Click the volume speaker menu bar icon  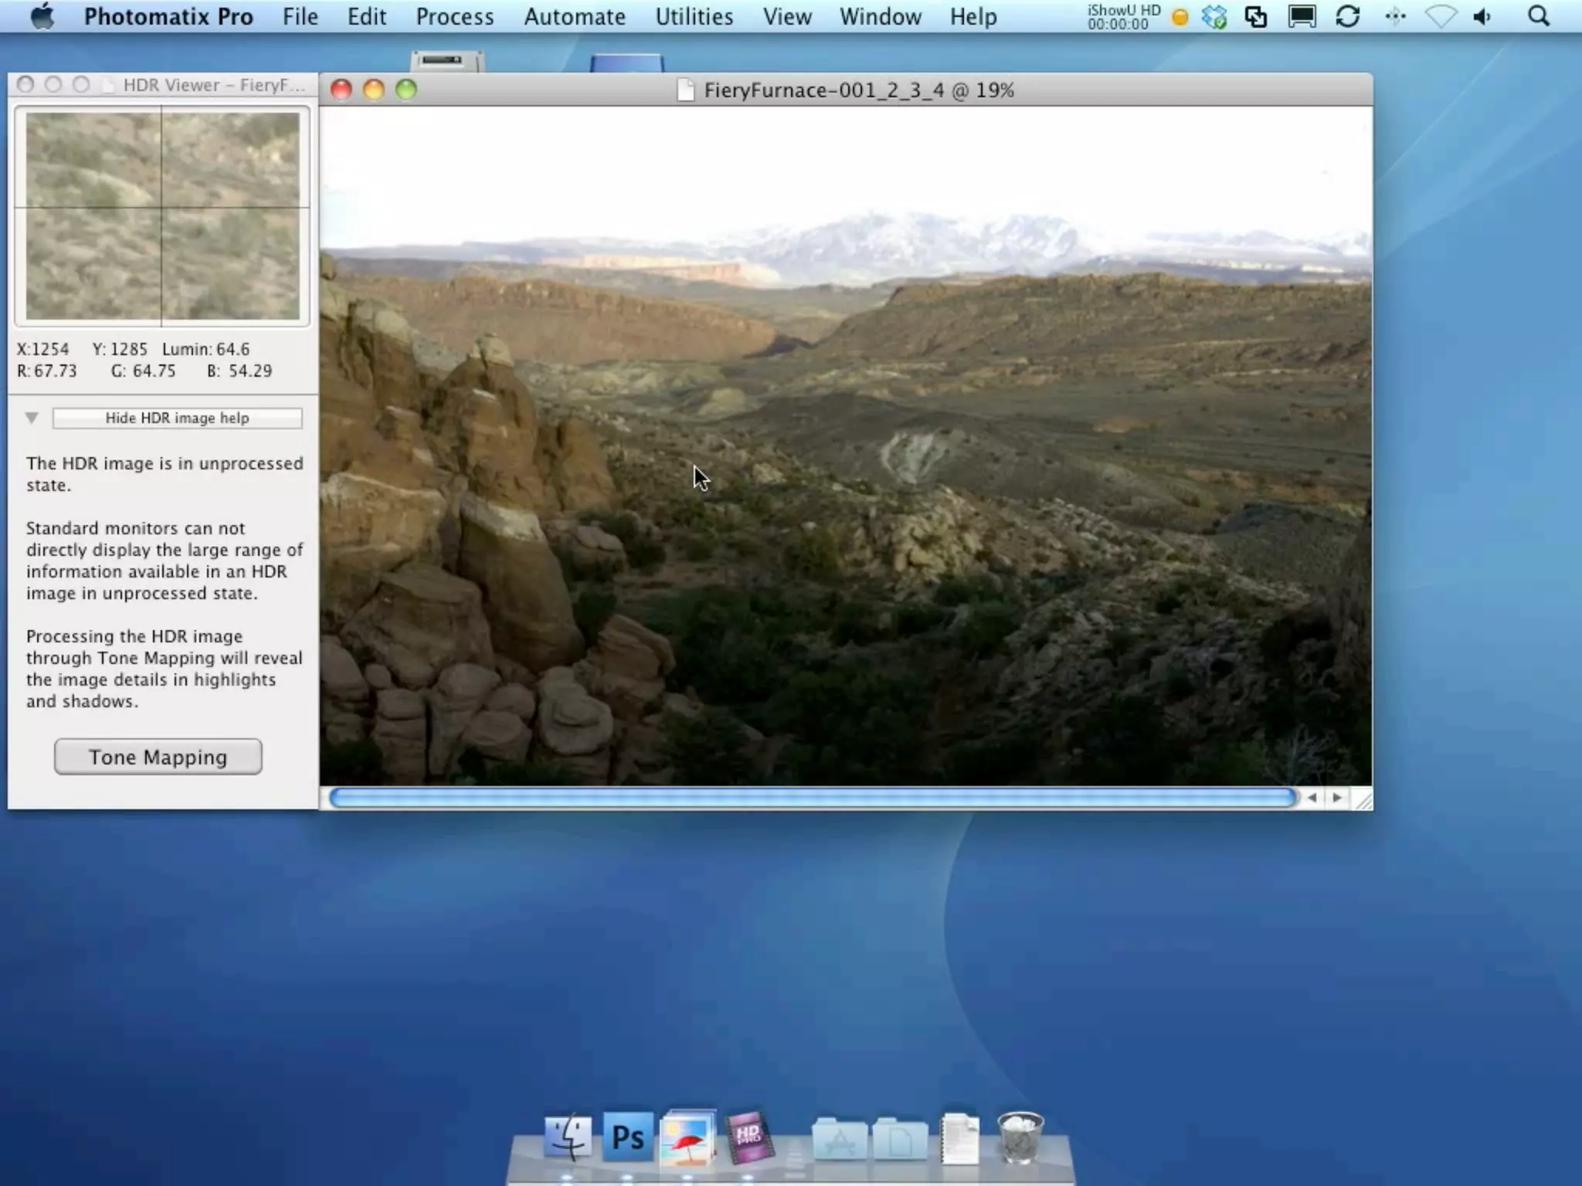1482,16
